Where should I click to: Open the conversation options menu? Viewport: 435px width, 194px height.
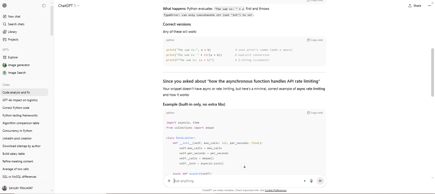click(429, 5)
